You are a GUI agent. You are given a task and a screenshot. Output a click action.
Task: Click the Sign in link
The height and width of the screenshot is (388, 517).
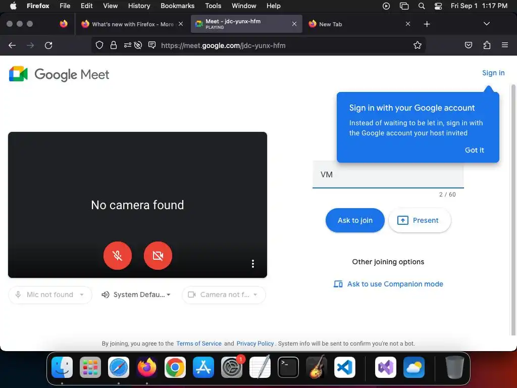click(493, 73)
